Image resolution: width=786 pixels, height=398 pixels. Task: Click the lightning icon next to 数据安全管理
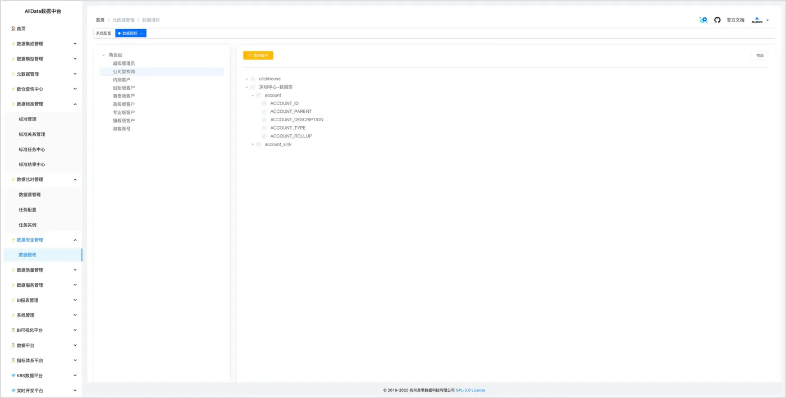[x=13, y=240]
